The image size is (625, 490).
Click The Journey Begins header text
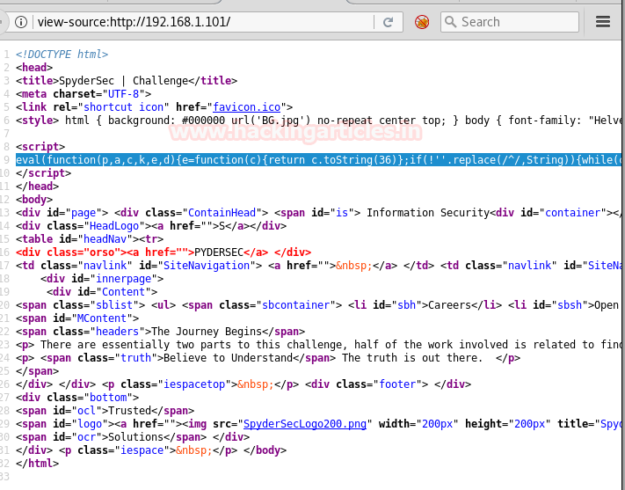(x=207, y=332)
